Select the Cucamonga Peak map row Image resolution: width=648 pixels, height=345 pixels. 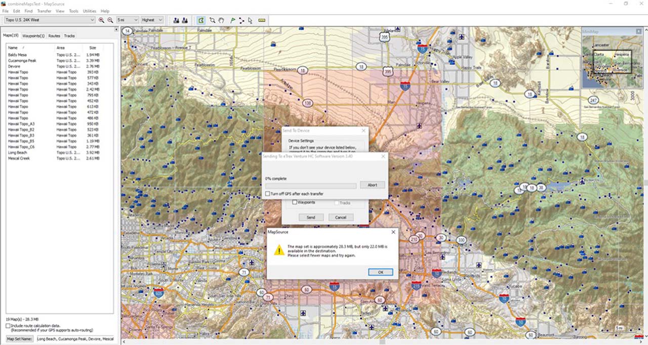[53, 61]
